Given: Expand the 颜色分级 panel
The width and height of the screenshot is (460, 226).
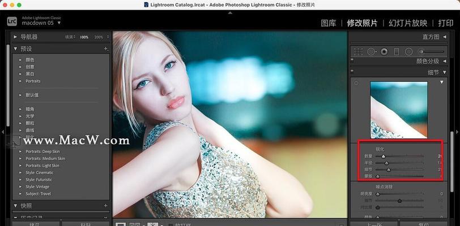Looking at the screenshot, I should point(445,61).
